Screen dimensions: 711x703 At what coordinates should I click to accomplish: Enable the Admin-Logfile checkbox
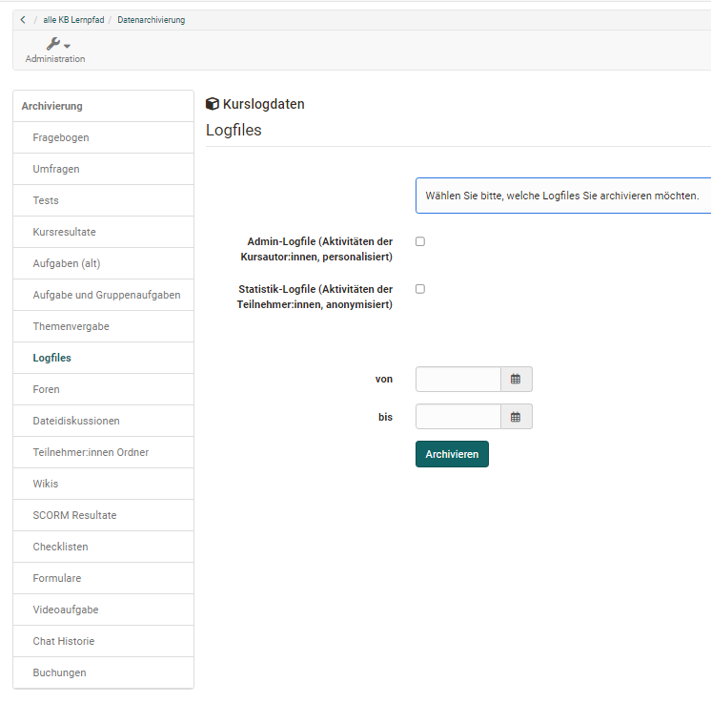pos(420,242)
